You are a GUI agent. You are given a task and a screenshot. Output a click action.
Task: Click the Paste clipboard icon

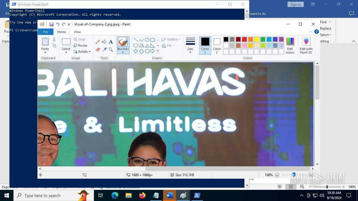pos(45,42)
